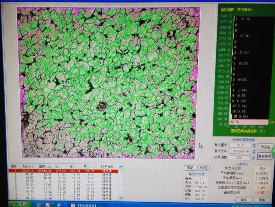This screenshot has width=275, height=207.
Task: Click the 周长 column header
Action: click(28, 167)
